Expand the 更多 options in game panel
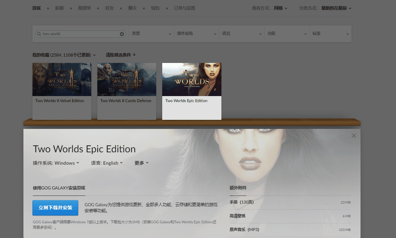 [x=141, y=163]
